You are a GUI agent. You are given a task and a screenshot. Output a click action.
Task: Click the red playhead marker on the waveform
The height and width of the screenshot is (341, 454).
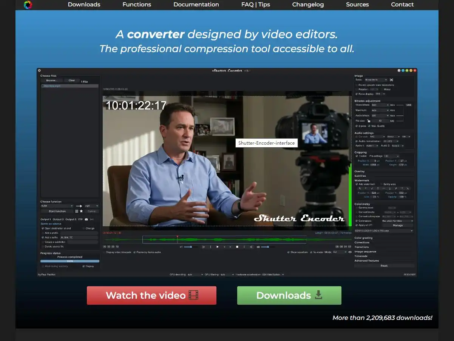pyautogui.click(x=177, y=239)
